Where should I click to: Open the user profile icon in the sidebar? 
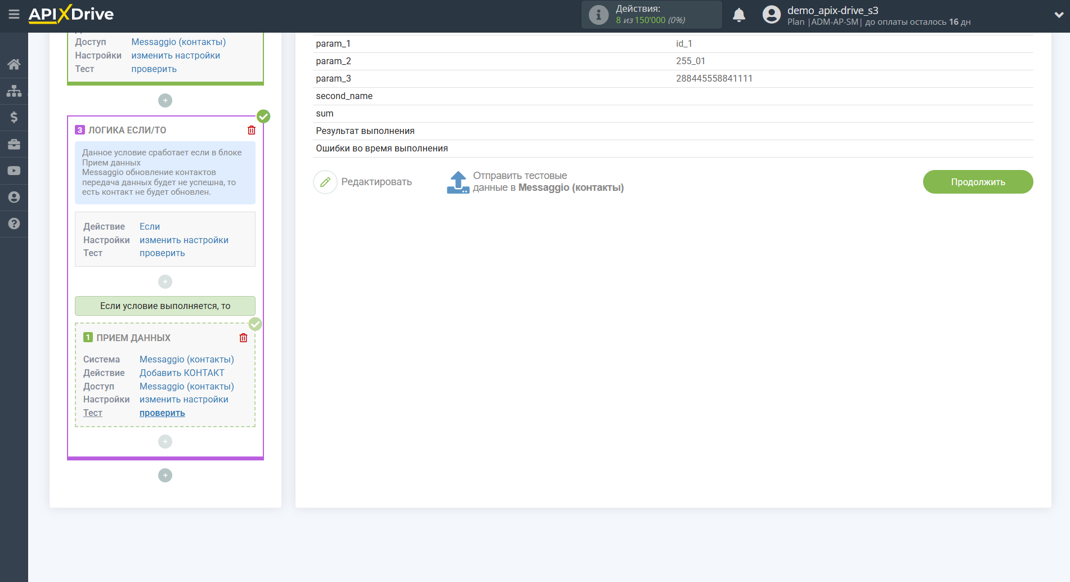click(x=14, y=197)
